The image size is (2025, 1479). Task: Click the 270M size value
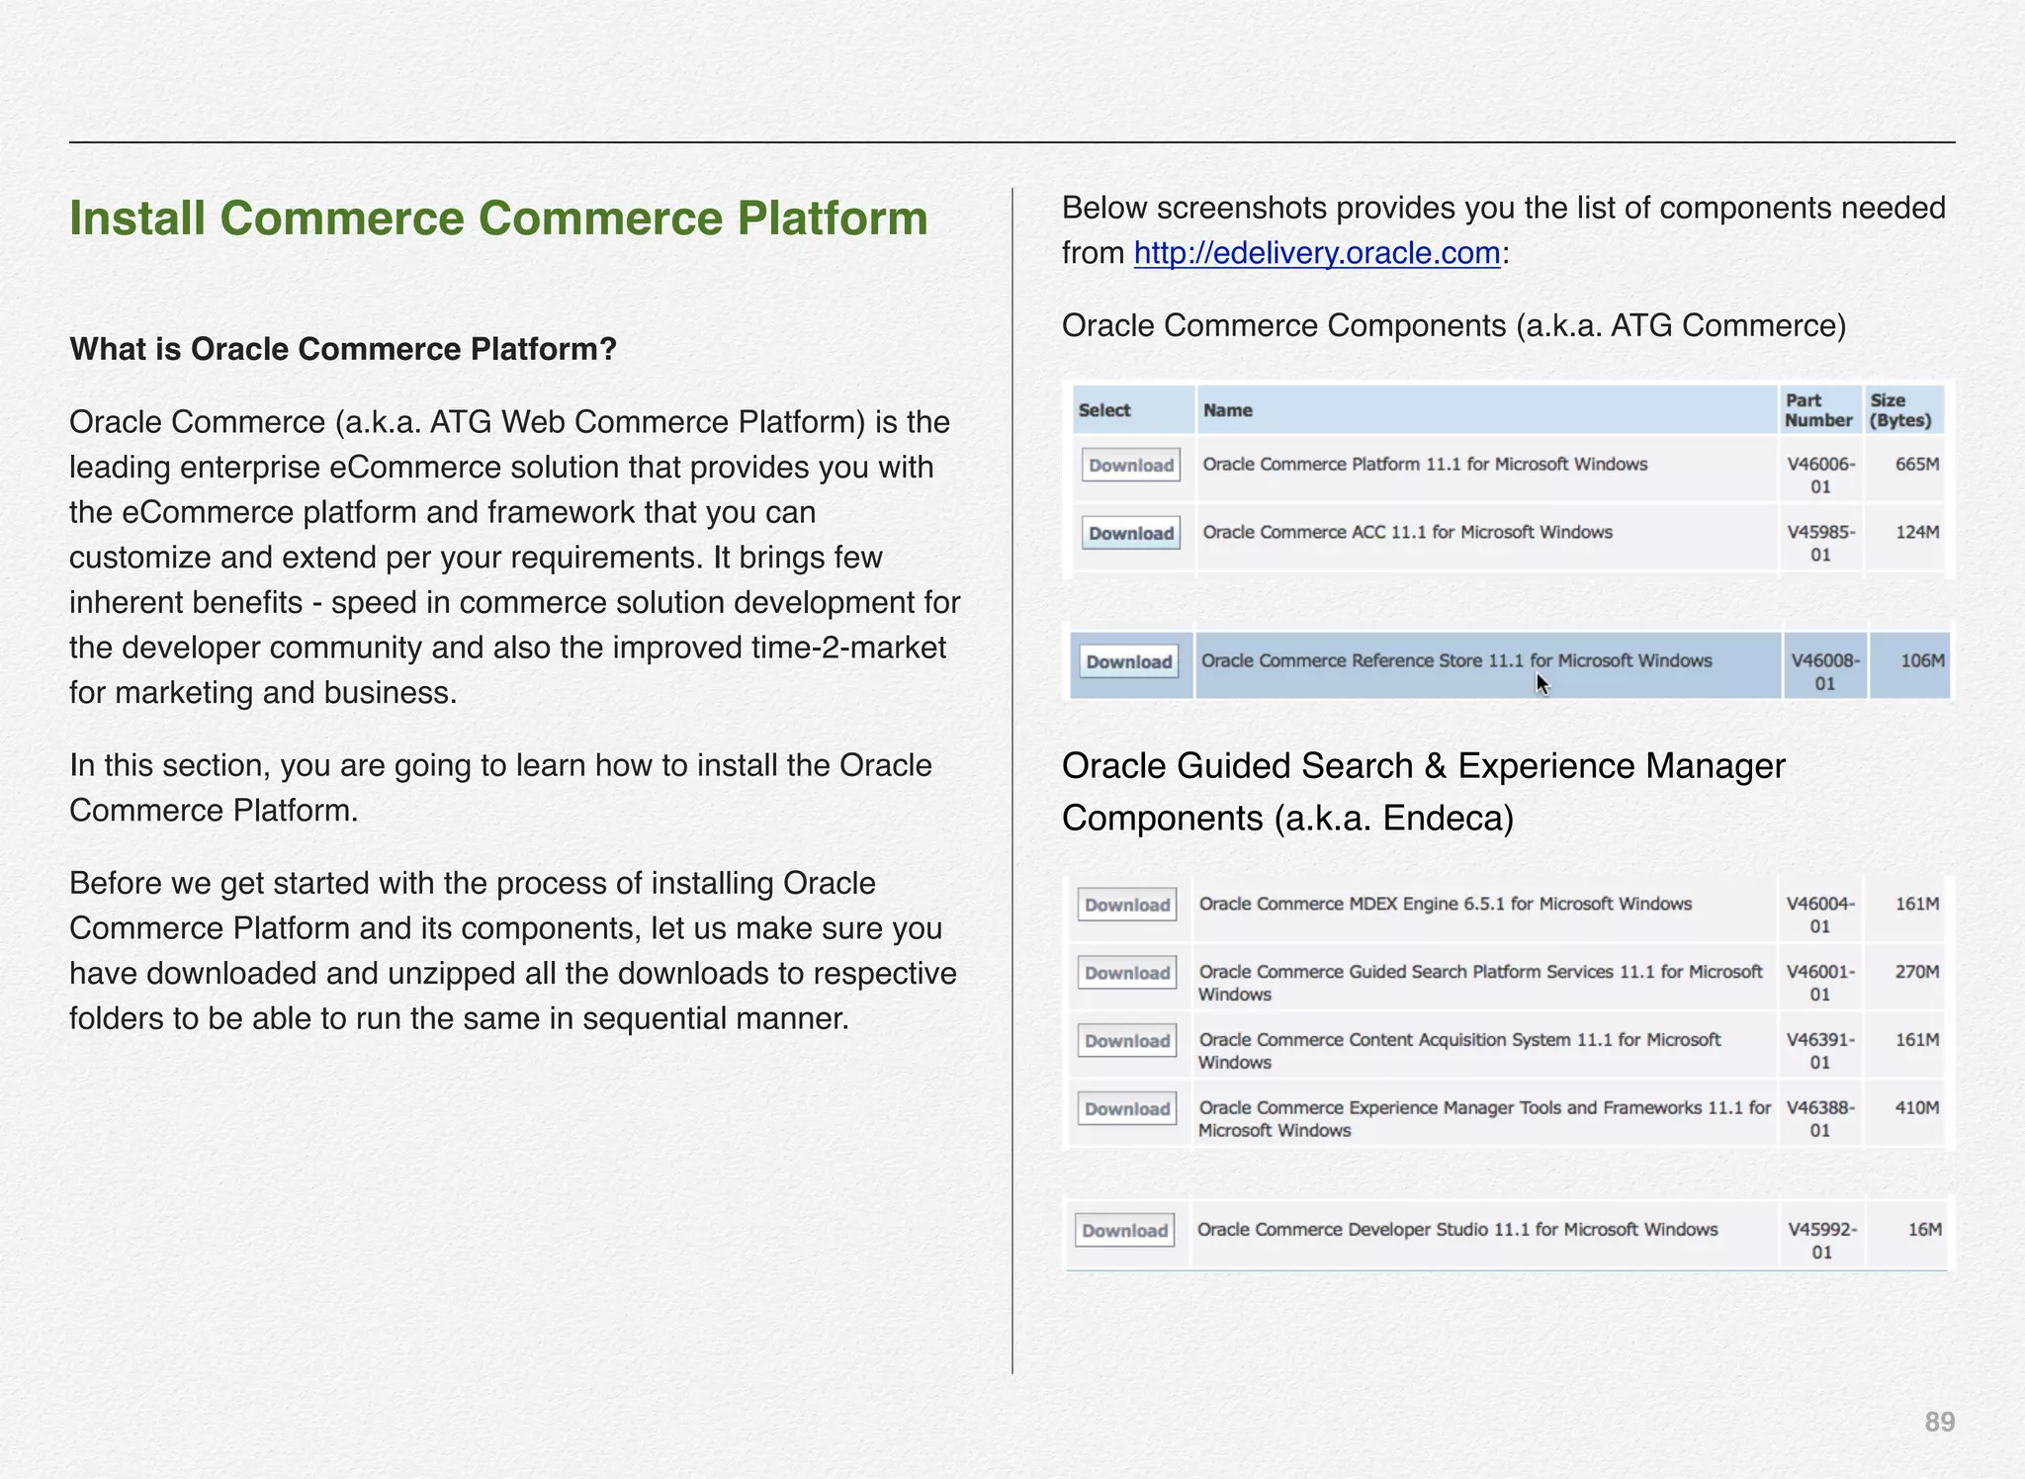pyautogui.click(x=1917, y=972)
